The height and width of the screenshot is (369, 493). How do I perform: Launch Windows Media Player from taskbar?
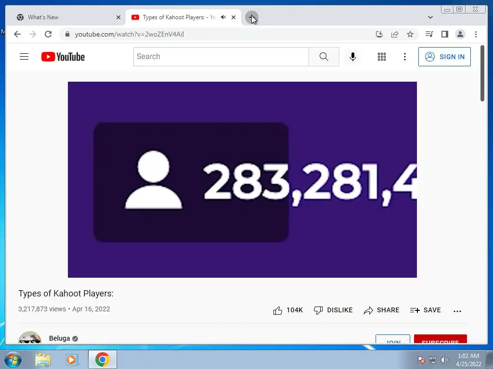pos(71,359)
